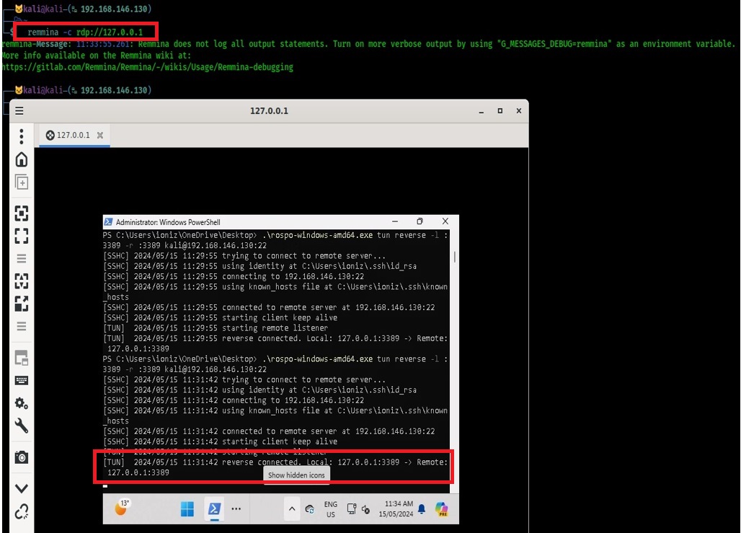Minimize the Administrator PowerShell window
741x533 pixels.
pos(395,221)
